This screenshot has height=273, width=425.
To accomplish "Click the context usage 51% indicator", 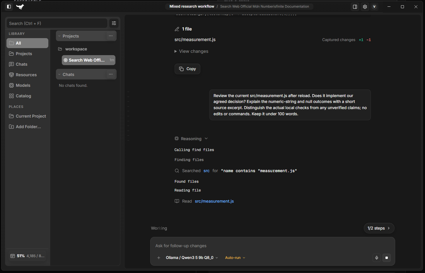I will pyautogui.click(x=27, y=256).
